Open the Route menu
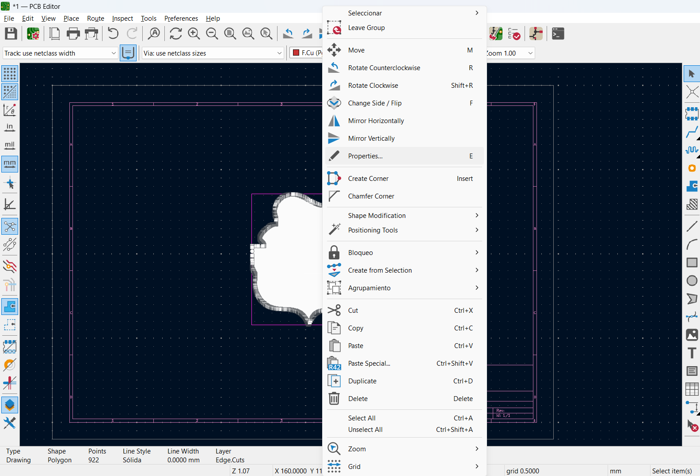700x476 pixels. tap(95, 19)
